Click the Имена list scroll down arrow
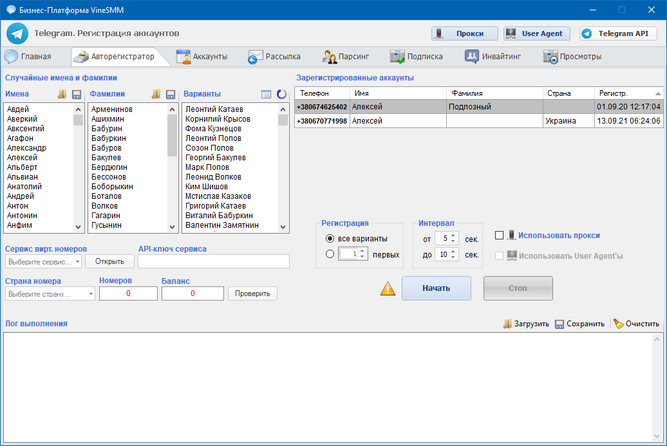Image resolution: width=667 pixels, height=446 pixels. point(79,227)
